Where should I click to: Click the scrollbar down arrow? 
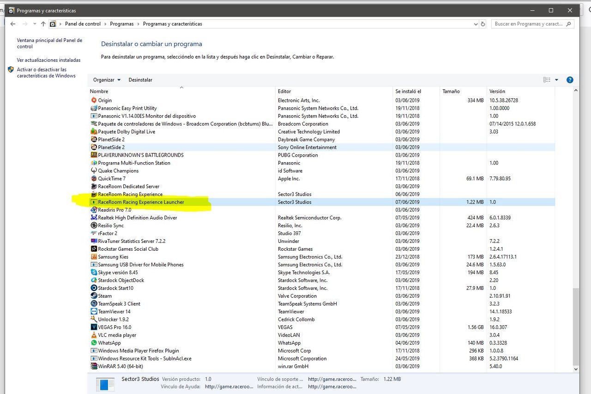tap(575, 369)
